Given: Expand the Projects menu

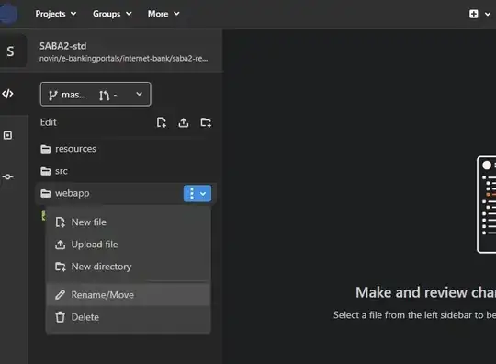Looking at the screenshot, I should [56, 14].
